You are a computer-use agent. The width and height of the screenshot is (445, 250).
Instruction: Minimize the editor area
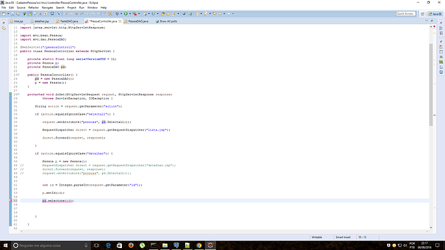point(426,21)
